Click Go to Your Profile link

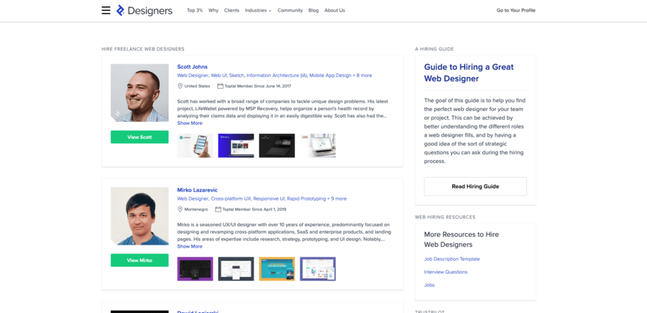tap(515, 10)
